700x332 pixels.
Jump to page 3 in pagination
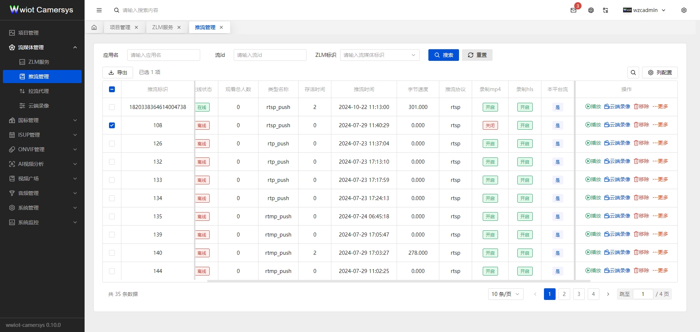pyautogui.click(x=579, y=294)
